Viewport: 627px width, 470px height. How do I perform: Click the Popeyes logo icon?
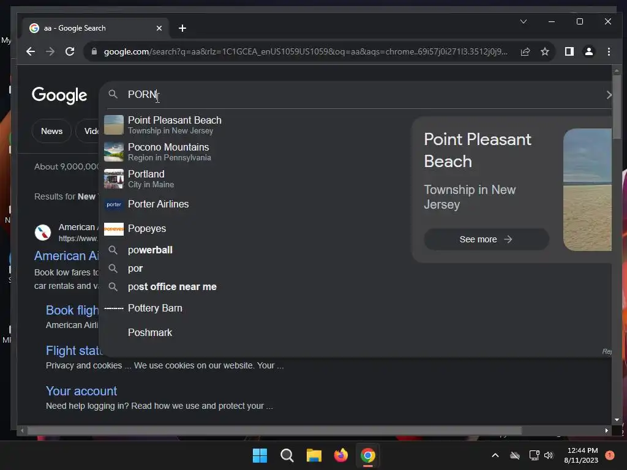pyautogui.click(x=114, y=229)
